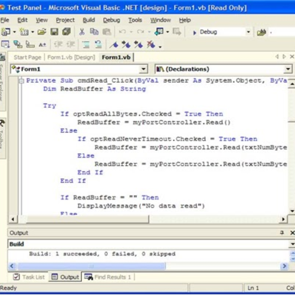Screen dimensions: 295x295
Task: Click the Copy icon in toolbar
Action: [94, 32]
